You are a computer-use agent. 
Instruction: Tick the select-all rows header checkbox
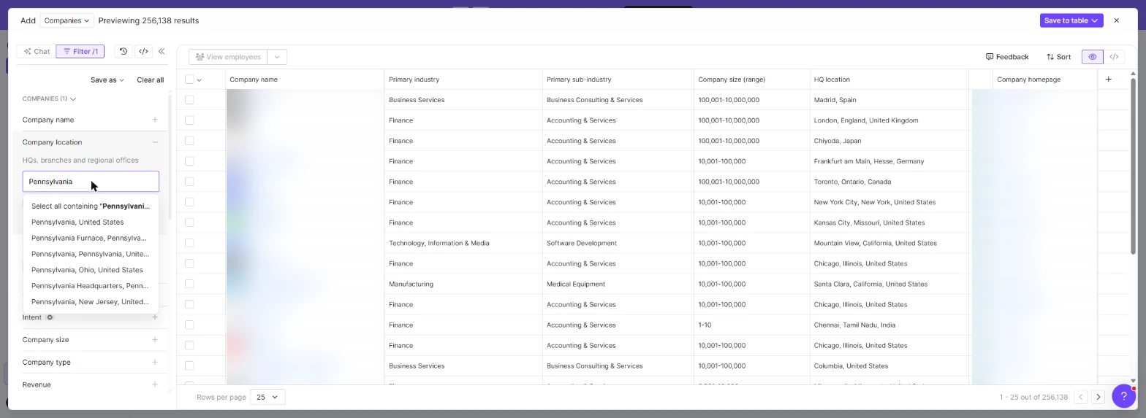point(190,80)
